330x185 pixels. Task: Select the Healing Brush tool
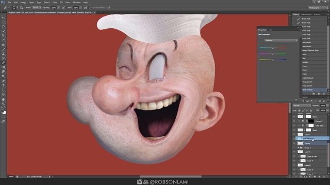[x=3, y=45]
